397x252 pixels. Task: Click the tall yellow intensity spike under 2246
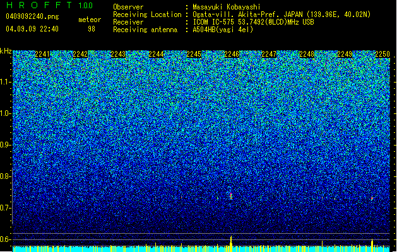click(231, 244)
